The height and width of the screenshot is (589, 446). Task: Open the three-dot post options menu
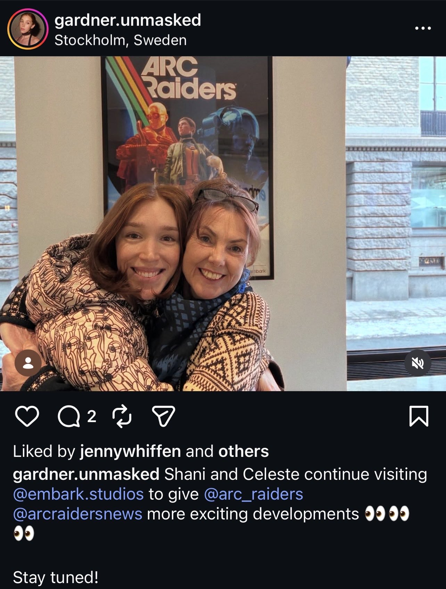(423, 28)
